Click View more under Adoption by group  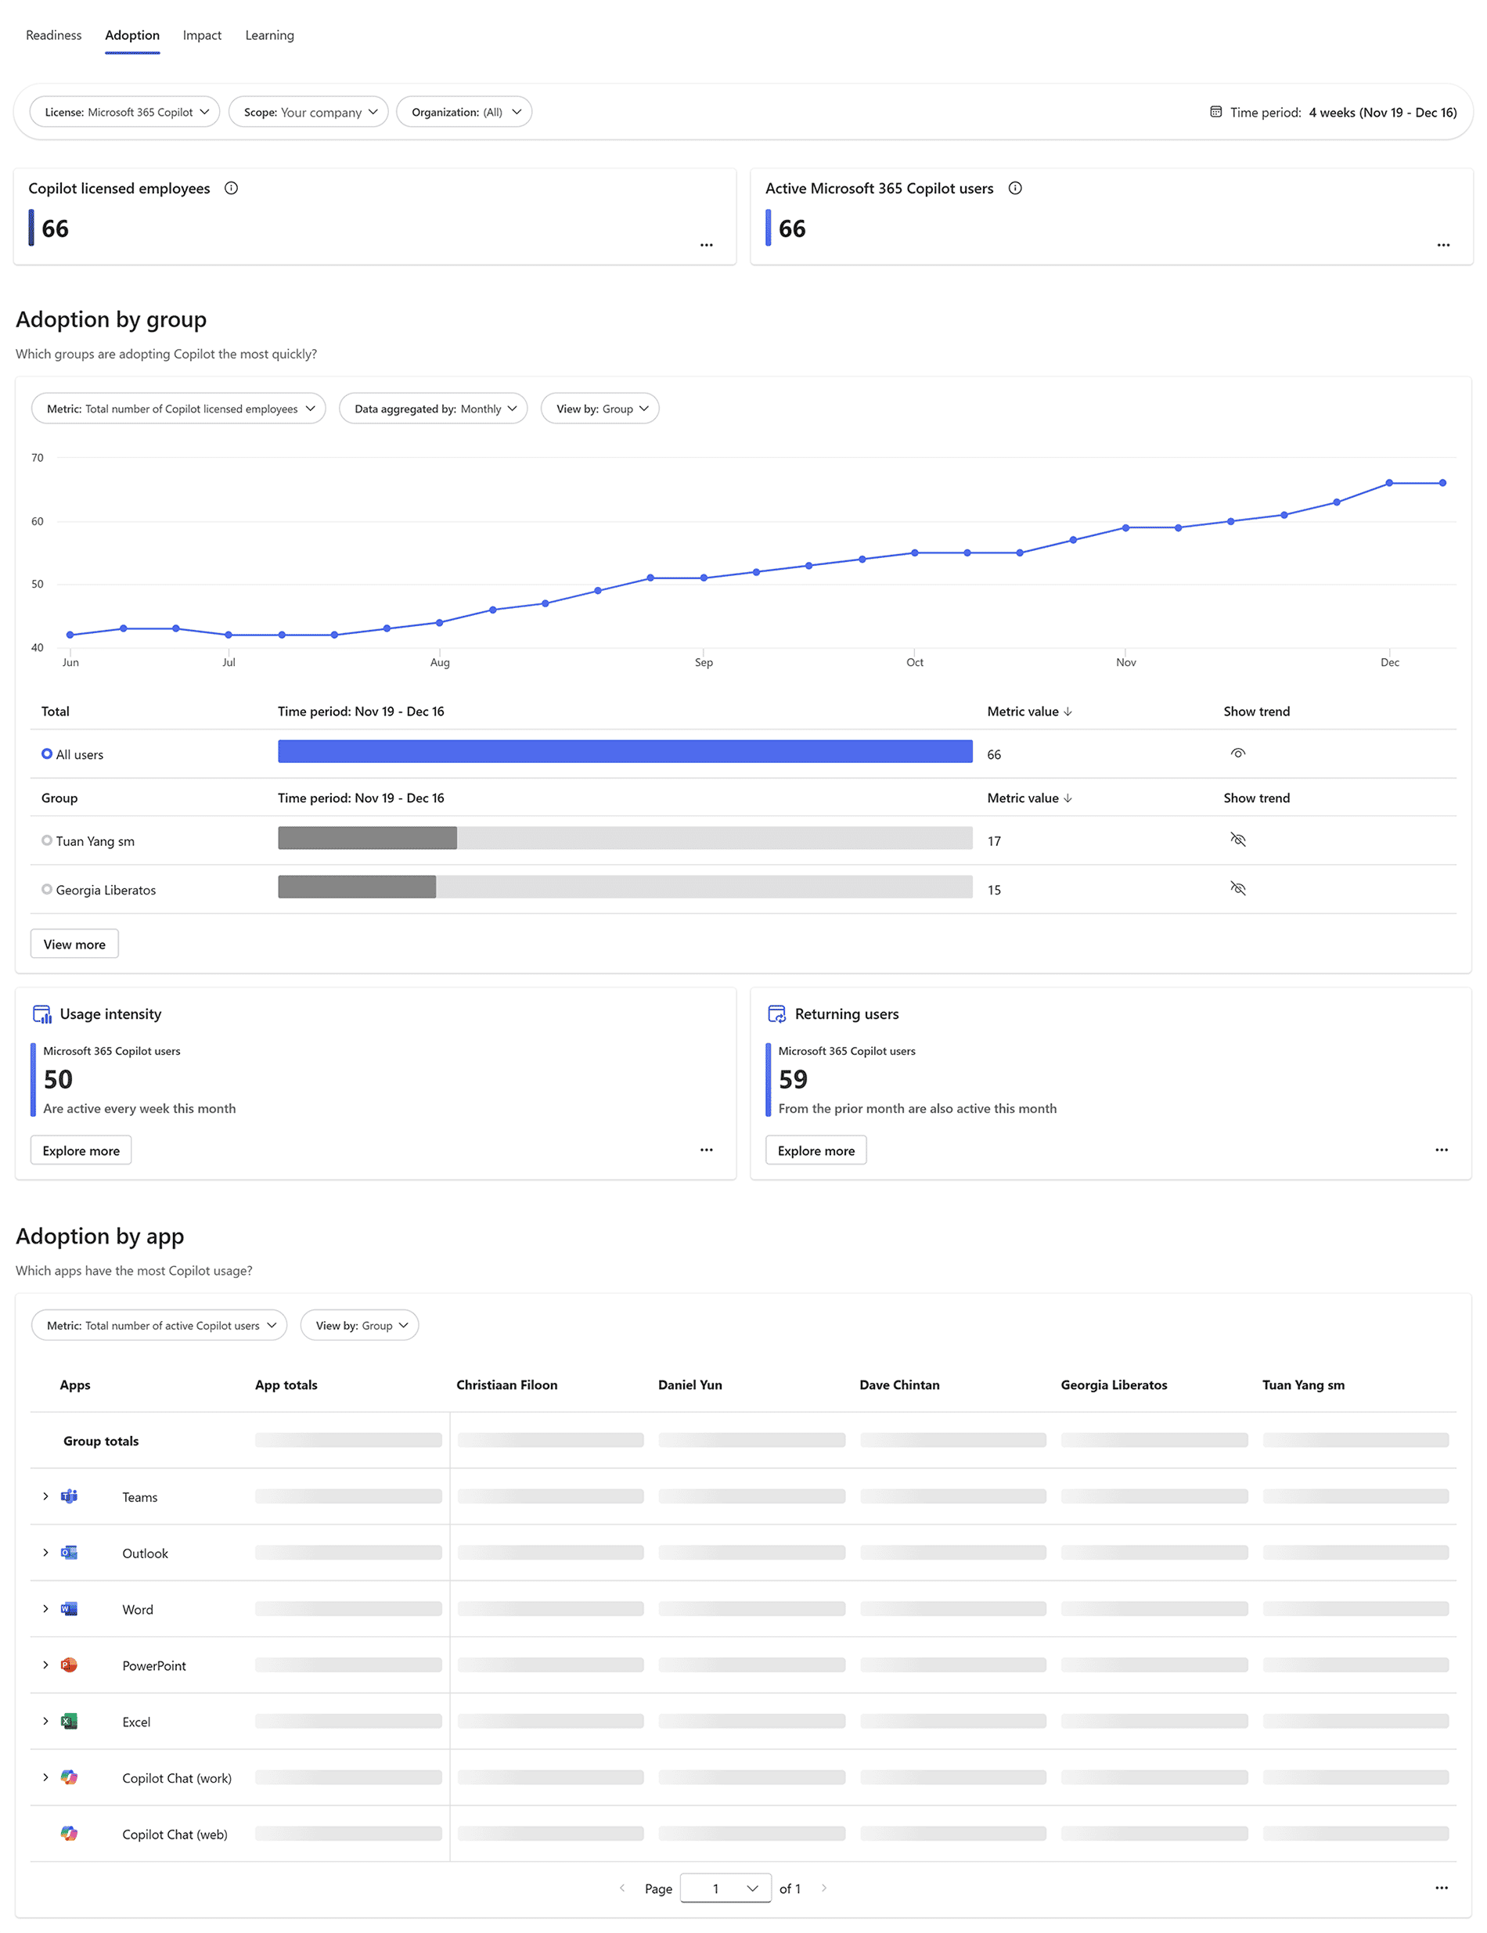point(74,945)
